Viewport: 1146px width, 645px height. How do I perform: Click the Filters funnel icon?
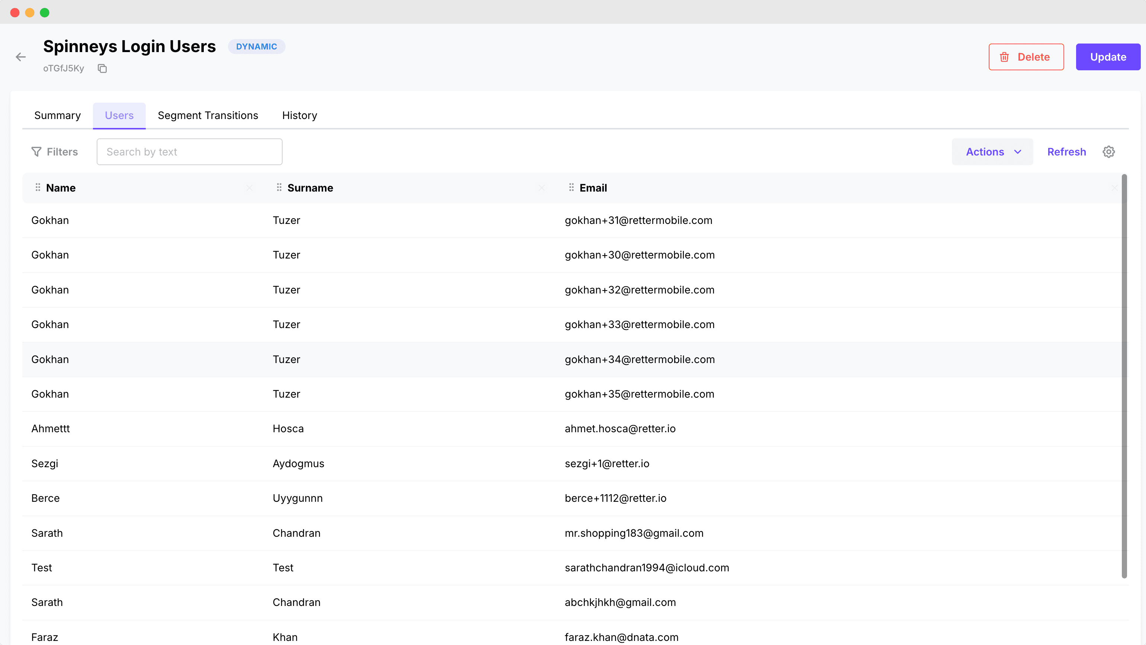click(x=36, y=152)
